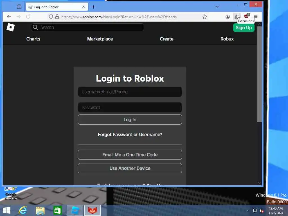Image resolution: width=288 pixels, height=216 pixels.
Task: Click the page vertical scrollbar thumb
Action: coord(259,74)
